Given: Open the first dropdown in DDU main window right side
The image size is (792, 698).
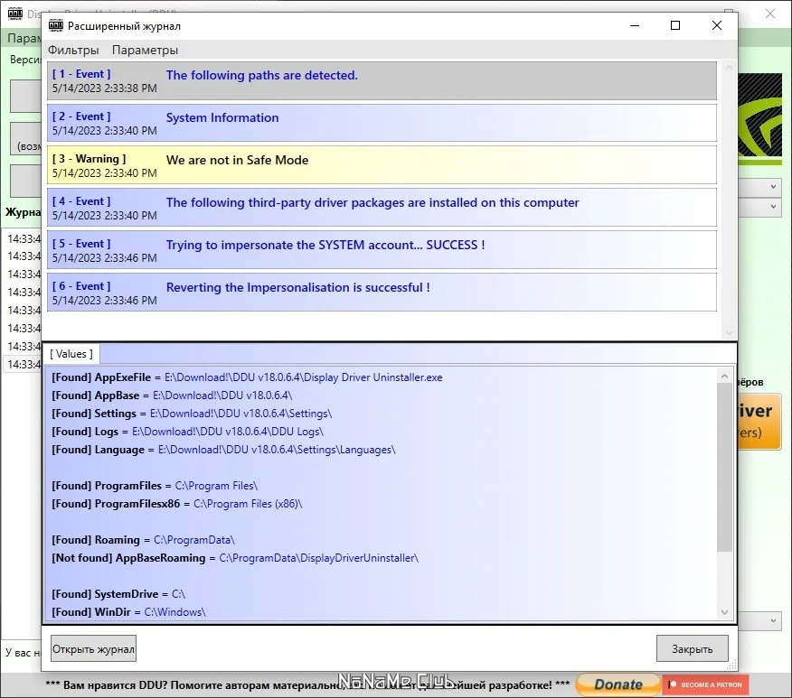Looking at the screenshot, I should point(761,187).
